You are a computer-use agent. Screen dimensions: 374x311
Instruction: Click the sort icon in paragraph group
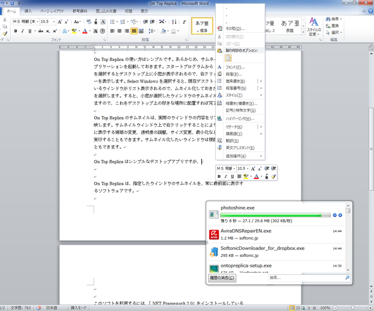tap(174, 22)
